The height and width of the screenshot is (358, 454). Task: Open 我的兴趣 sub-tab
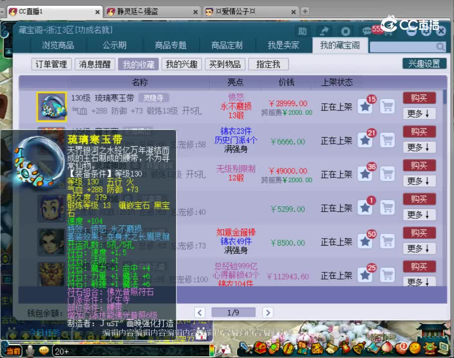[x=182, y=64]
